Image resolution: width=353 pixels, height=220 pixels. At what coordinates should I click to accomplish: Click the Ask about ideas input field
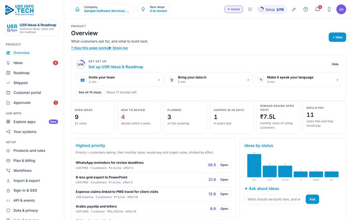click(x=274, y=199)
